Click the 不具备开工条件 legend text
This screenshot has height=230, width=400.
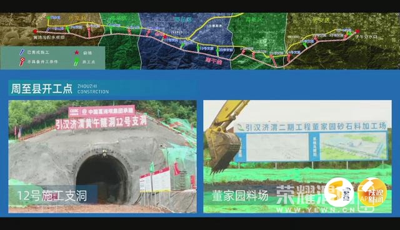[42, 62]
